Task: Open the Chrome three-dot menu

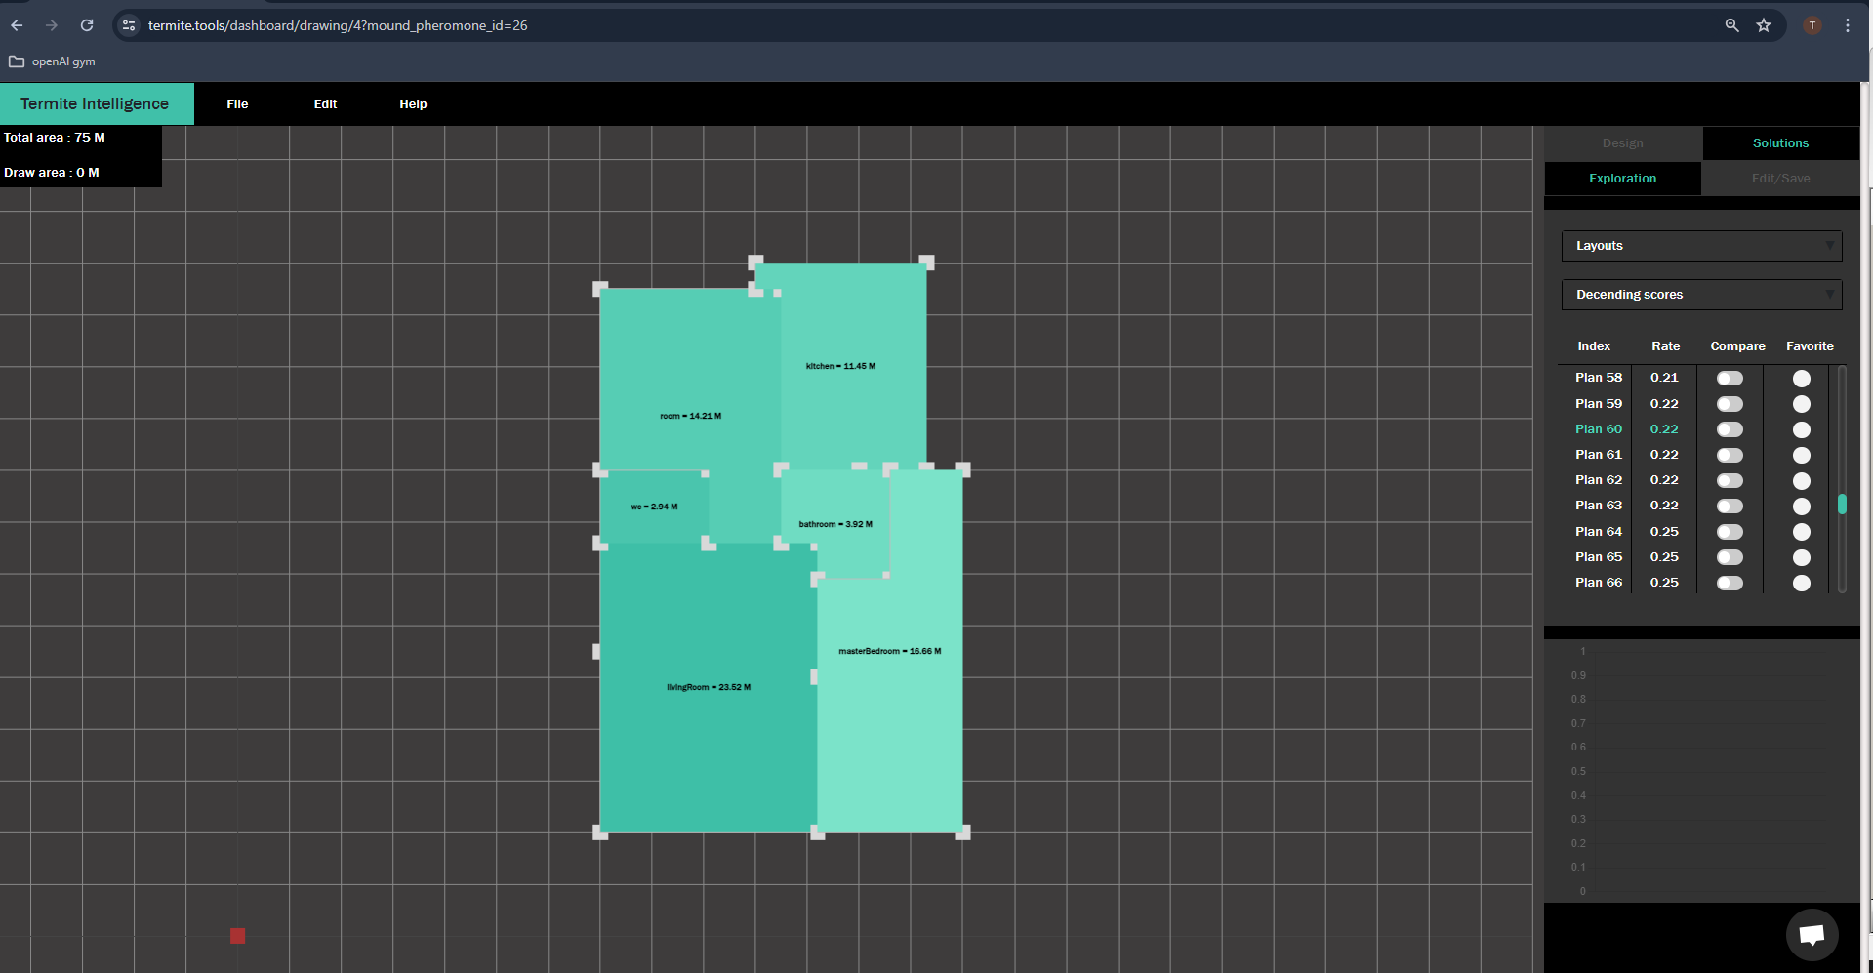Action: [x=1848, y=25]
